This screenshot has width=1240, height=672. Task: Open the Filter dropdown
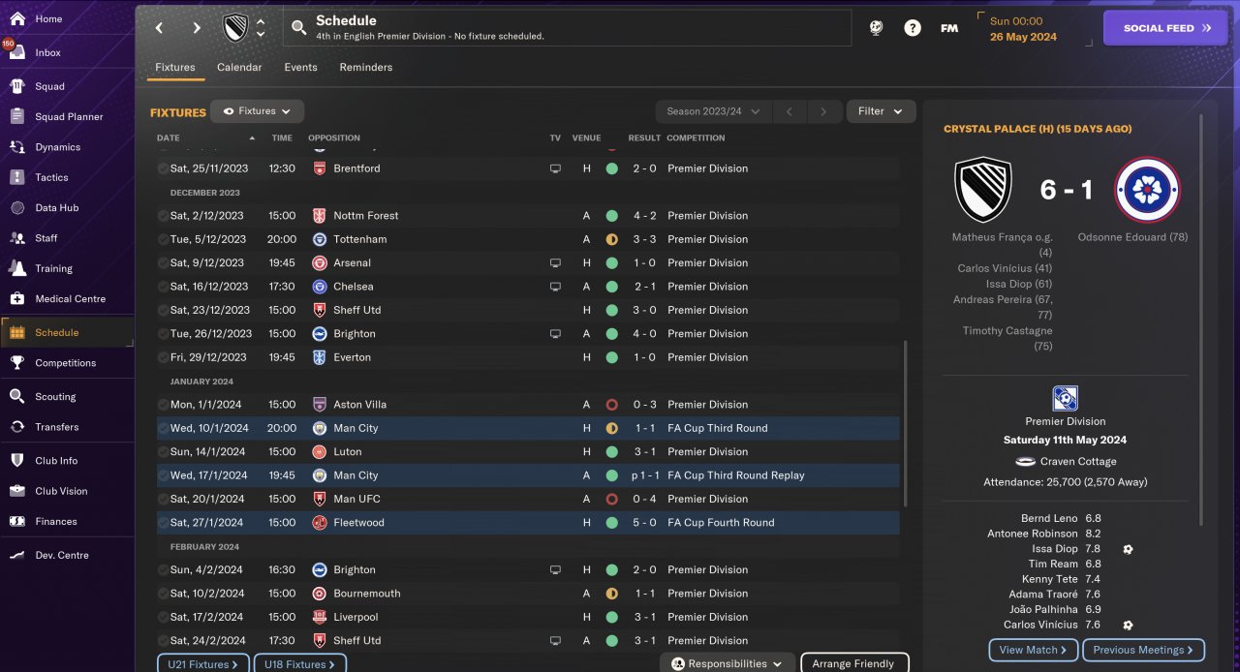pos(881,111)
